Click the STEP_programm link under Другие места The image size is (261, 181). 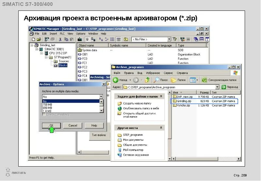pos(133,135)
